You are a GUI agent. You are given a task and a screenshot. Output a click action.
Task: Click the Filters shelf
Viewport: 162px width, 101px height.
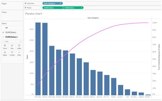pyautogui.click(x=12, y=15)
